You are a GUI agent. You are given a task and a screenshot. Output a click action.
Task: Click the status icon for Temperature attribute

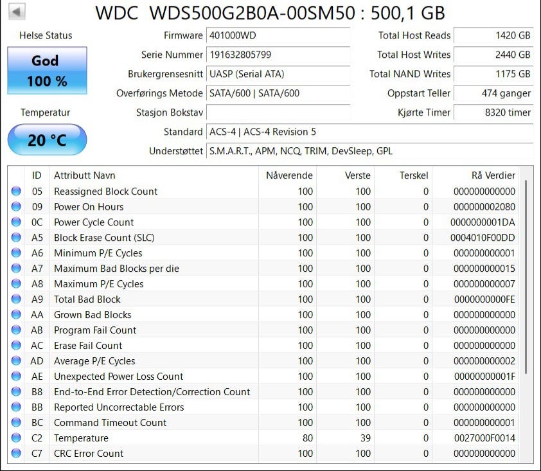[16, 438]
